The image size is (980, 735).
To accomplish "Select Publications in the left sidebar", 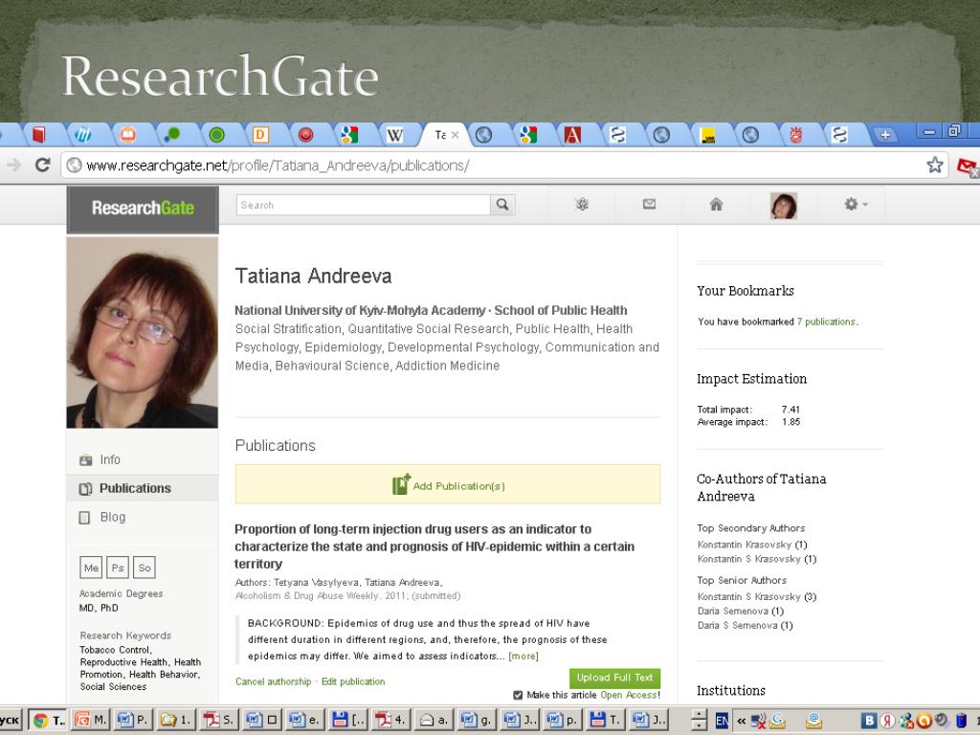I will (143, 488).
